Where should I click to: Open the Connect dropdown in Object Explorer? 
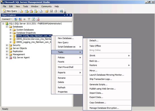[7, 19]
